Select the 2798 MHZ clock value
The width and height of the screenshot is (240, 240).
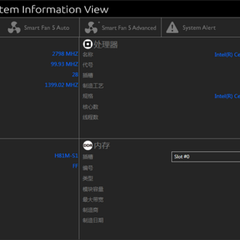pyautogui.click(x=65, y=54)
